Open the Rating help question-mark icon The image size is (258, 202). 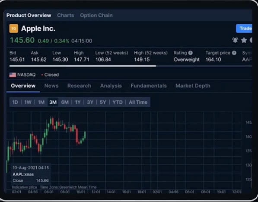coord(191,53)
